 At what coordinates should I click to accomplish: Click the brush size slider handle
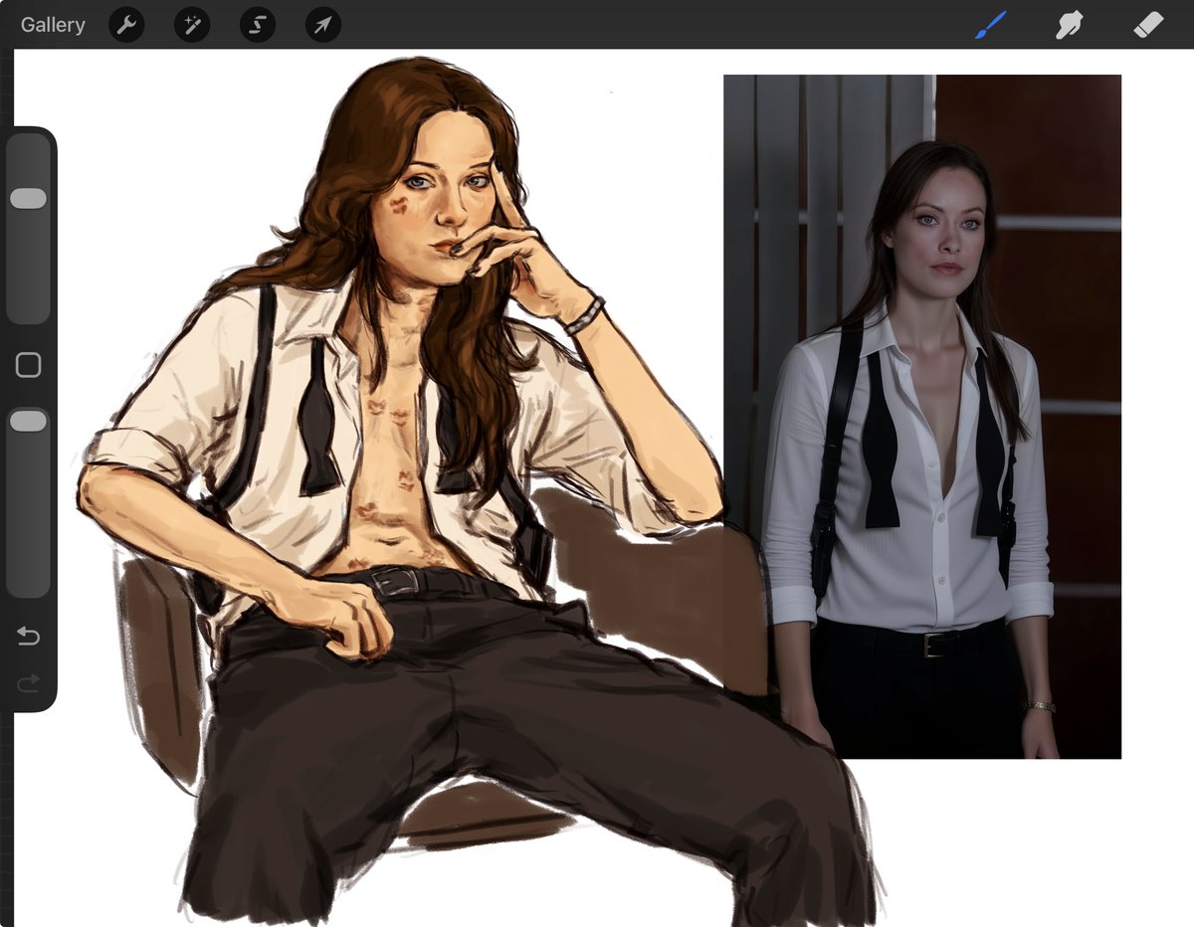pyautogui.click(x=28, y=199)
